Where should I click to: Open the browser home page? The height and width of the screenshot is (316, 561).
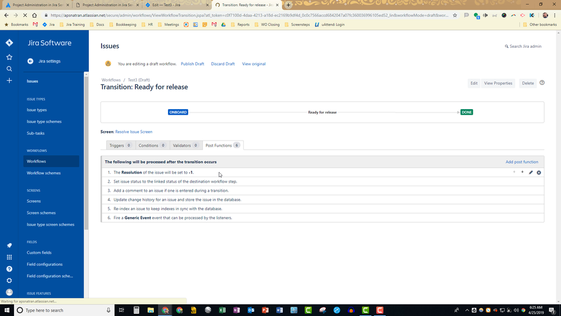[34, 15]
